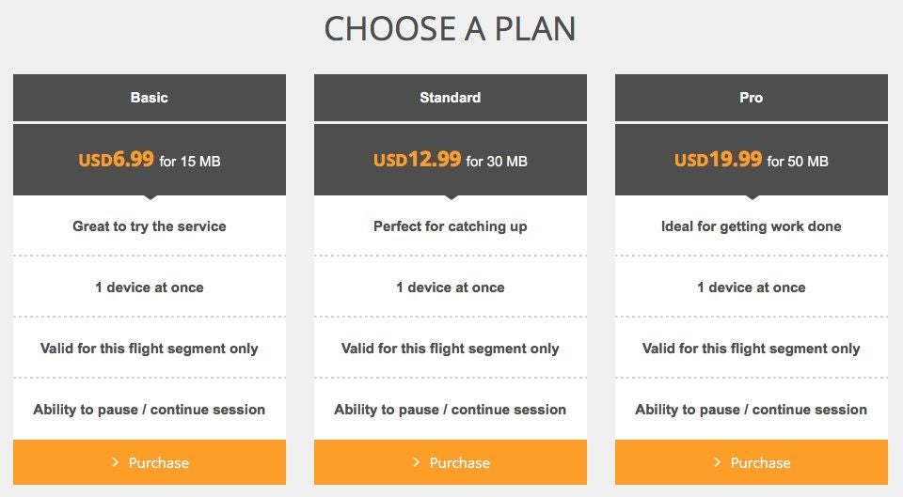Click 'Ideal for getting work done' text
Viewport: 903px width, 497px height.
(752, 226)
